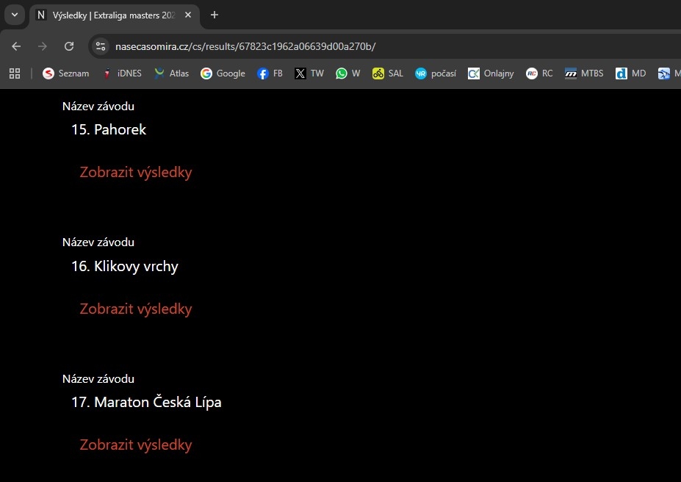The height and width of the screenshot is (482, 681).
Task: Open the Seznam bookmark
Action: click(x=66, y=73)
